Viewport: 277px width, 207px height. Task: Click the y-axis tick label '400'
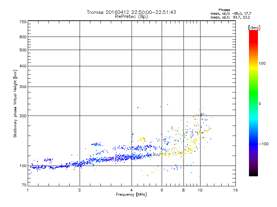pos(23,66)
